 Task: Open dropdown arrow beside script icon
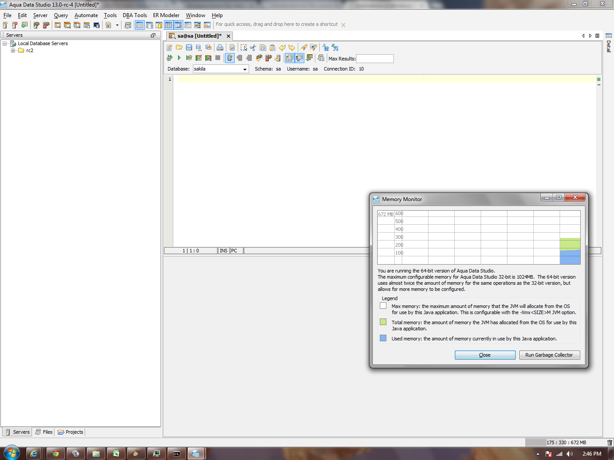click(117, 25)
